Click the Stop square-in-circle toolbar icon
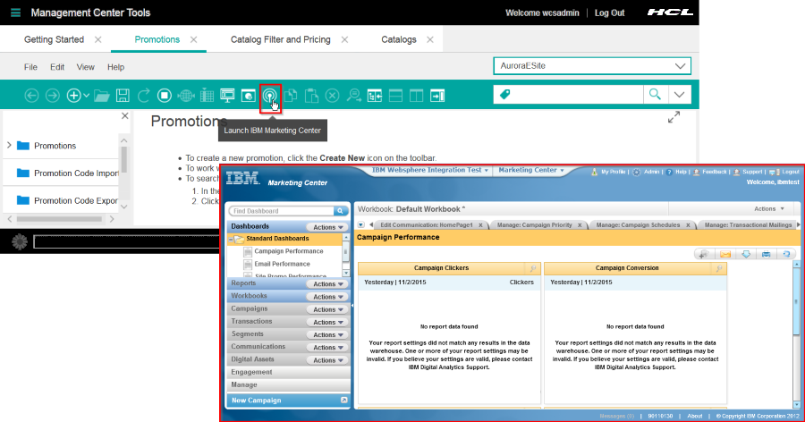 (x=165, y=96)
